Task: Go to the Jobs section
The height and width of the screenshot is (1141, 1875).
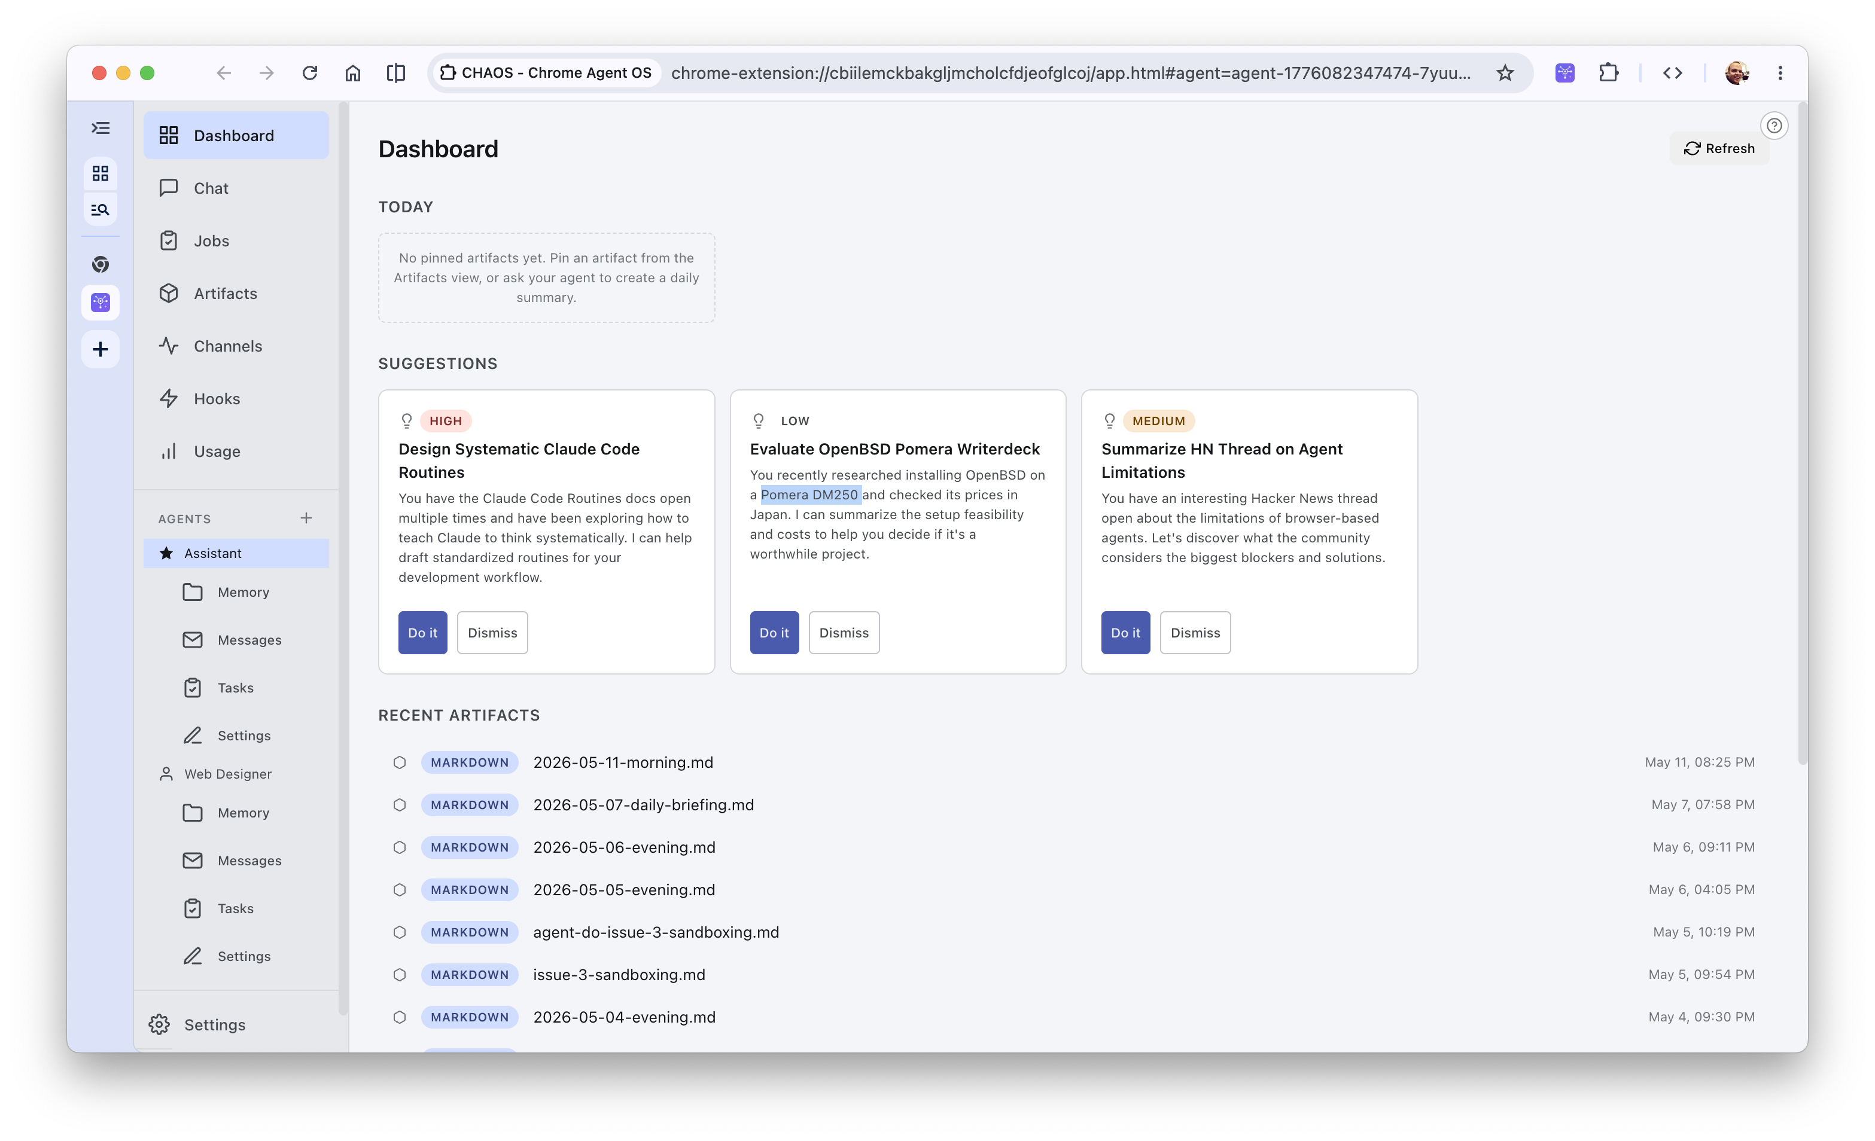Action: 236,240
